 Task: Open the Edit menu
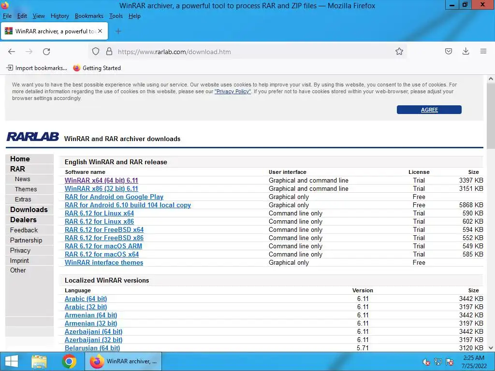pyautogui.click(x=22, y=16)
